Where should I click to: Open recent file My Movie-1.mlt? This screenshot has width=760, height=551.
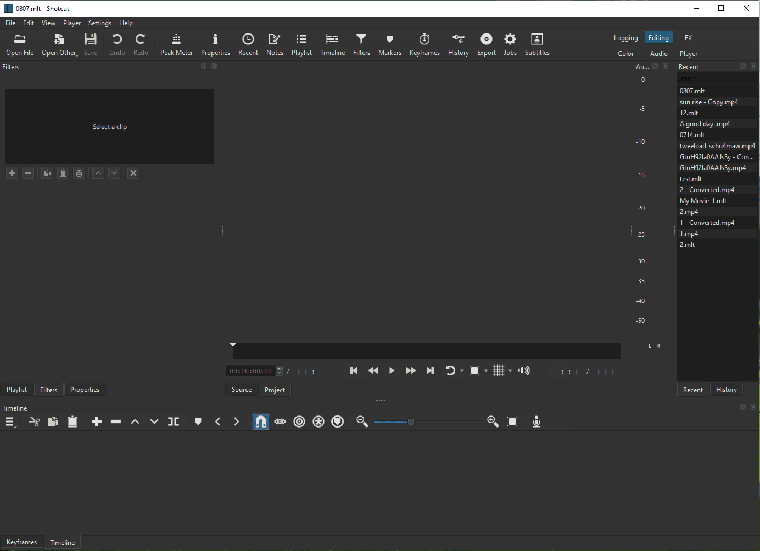(x=717, y=201)
